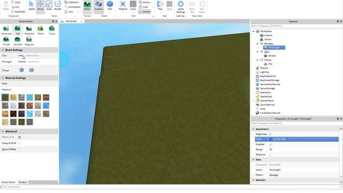The height and width of the screenshot is (193, 343).
Task: Select the Paint terrain tool
Action: (41, 30)
